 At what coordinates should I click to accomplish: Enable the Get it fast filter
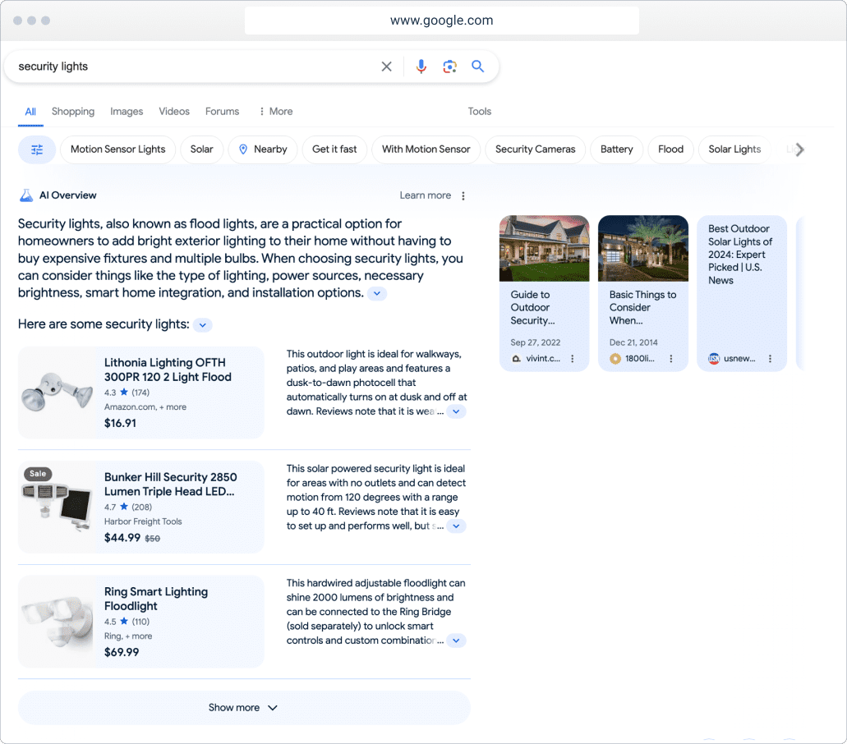[x=334, y=149]
